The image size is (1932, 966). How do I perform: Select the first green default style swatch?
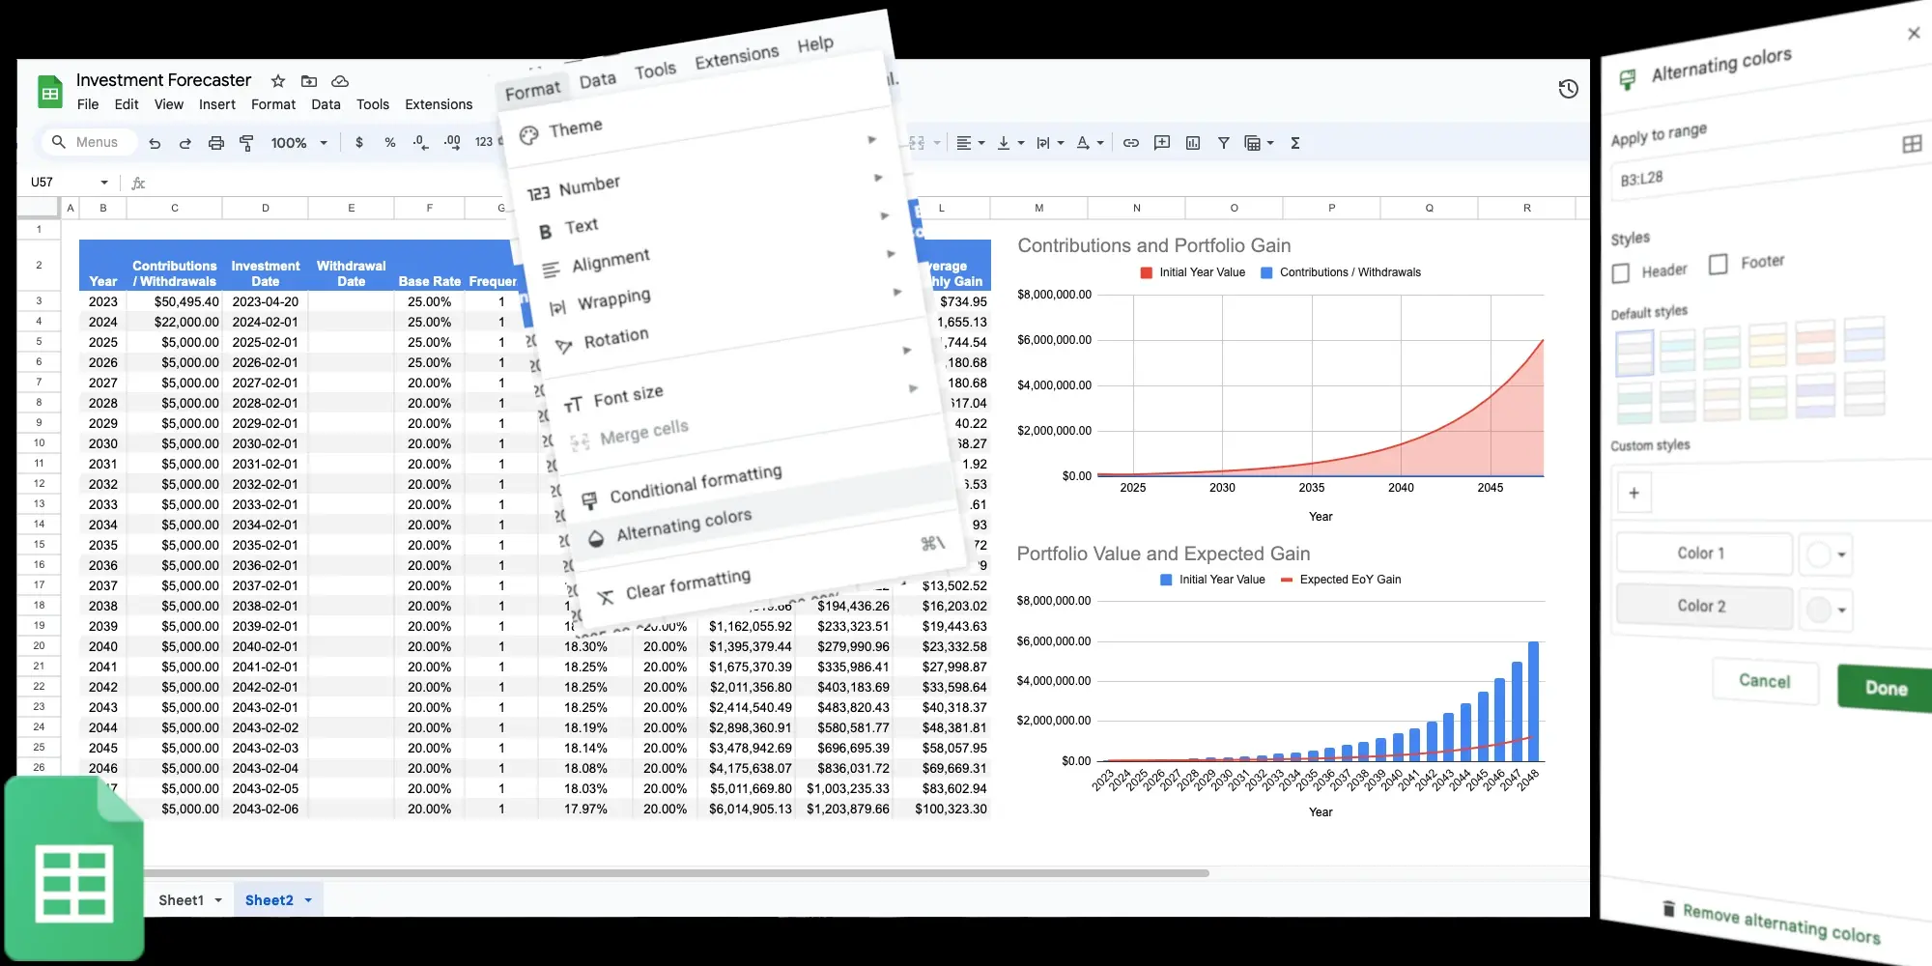pyautogui.click(x=1721, y=348)
